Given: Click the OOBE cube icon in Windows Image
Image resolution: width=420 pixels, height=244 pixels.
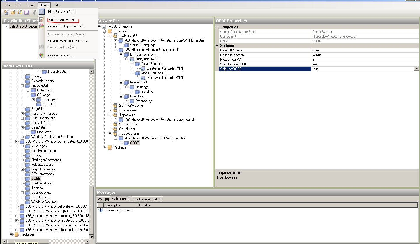Looking at the screenshot, I should (28, 179).
